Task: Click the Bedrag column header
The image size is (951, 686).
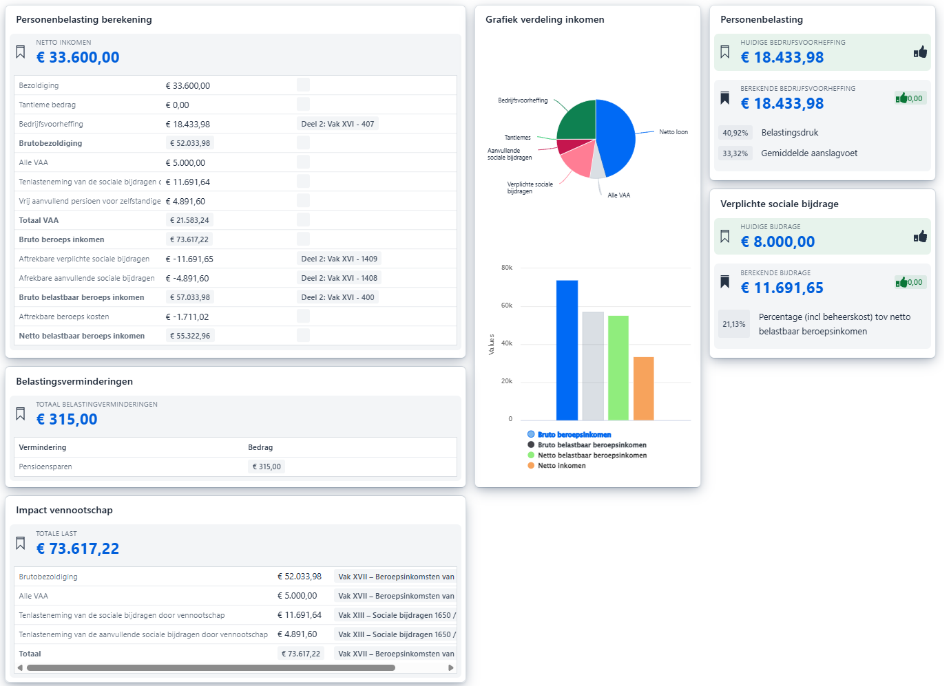Action: (x=260, y=447)
